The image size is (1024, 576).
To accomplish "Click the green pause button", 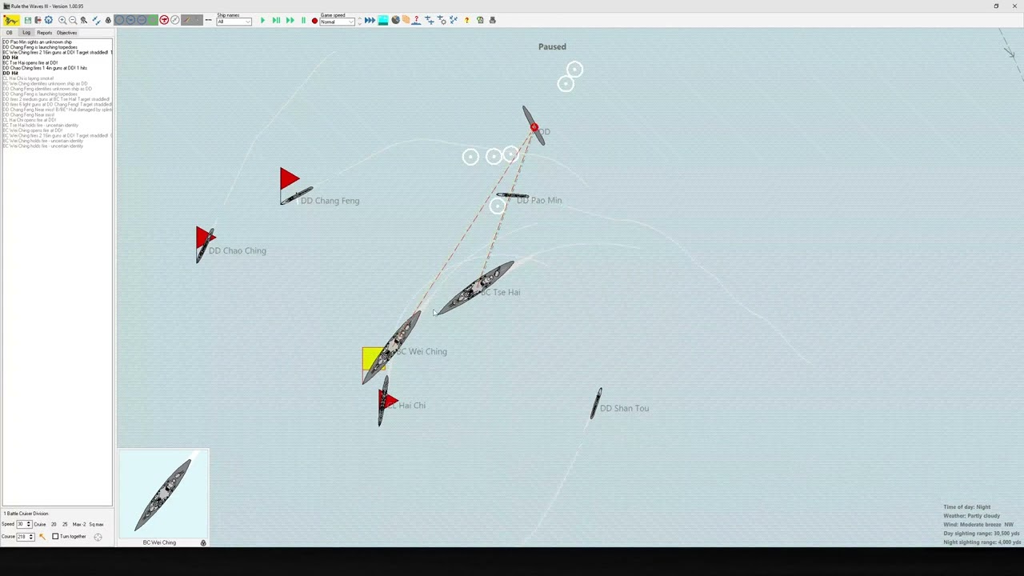I will point(303,20).
